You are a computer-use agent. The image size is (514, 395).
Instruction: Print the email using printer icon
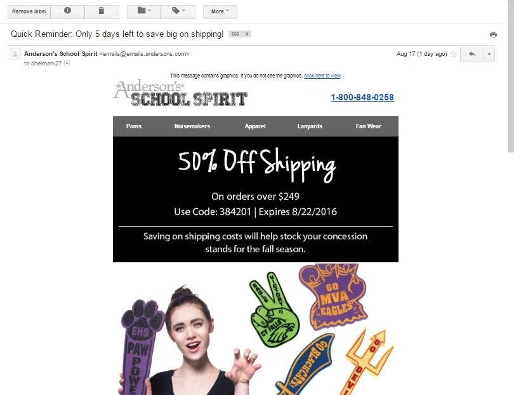click(x=493, y=34)
